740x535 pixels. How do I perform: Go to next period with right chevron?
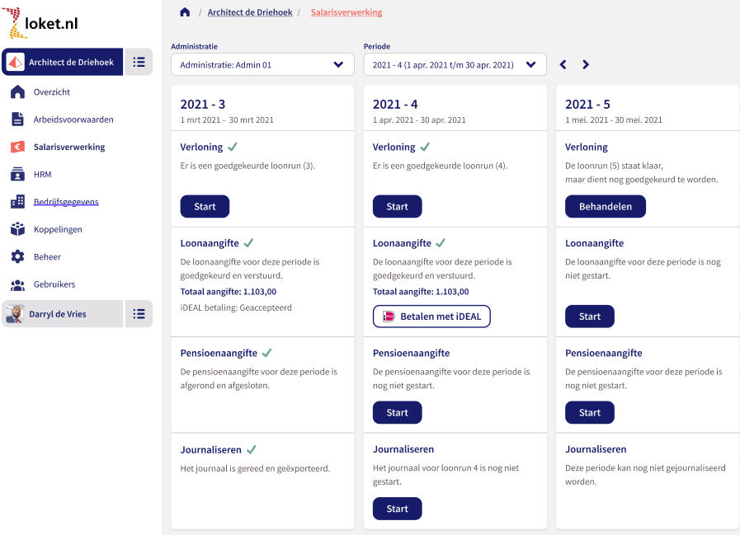[x=586, y=64]
